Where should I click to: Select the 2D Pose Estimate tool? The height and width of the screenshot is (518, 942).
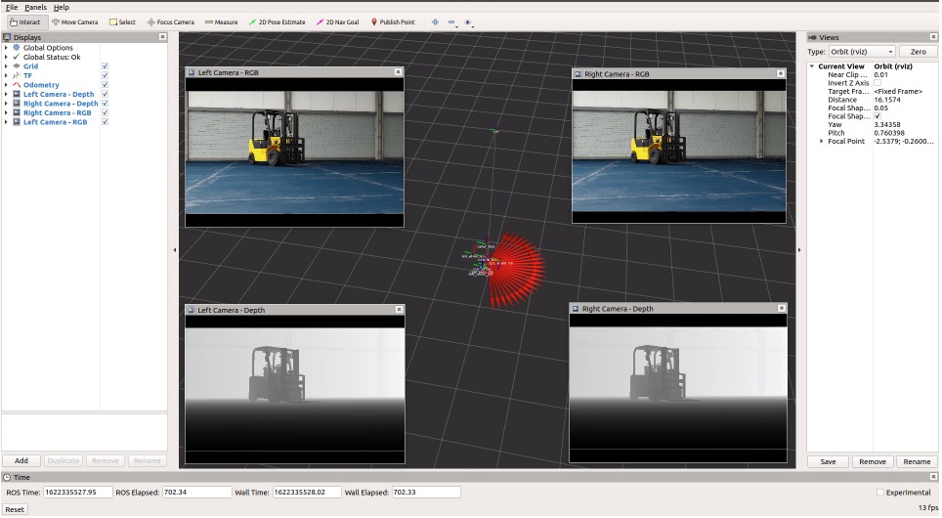277,22
